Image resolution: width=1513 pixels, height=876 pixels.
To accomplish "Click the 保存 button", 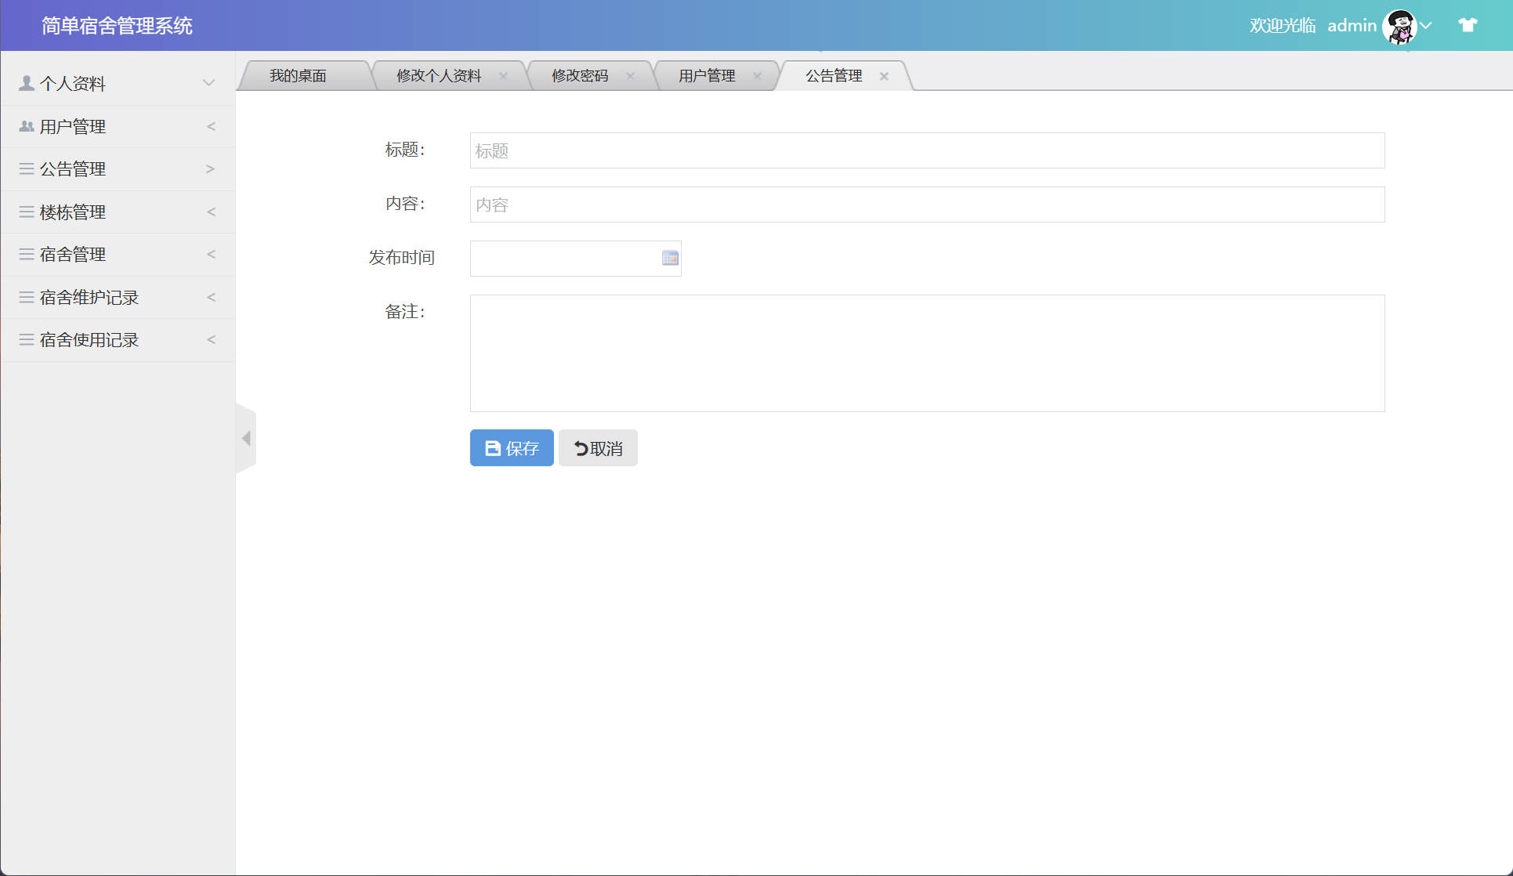I will coord(511,447).
